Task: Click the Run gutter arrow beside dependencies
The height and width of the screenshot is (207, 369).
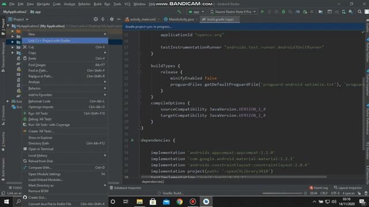Action: (x=133, y=140)
